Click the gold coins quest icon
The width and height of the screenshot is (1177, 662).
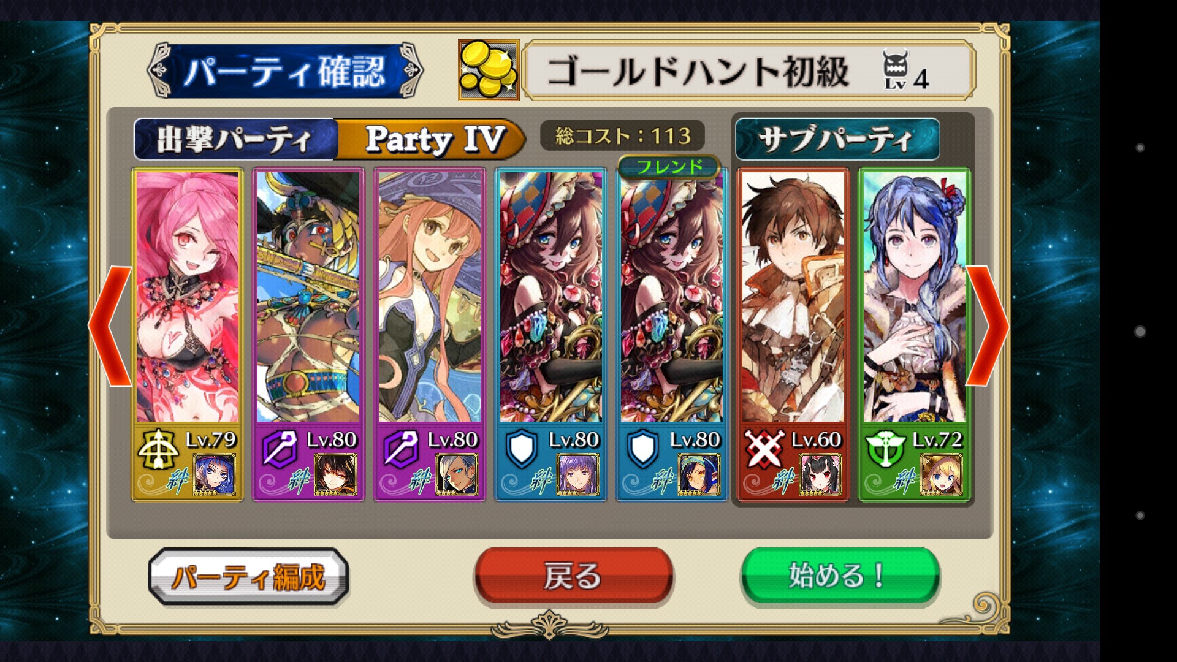(489, 70)
